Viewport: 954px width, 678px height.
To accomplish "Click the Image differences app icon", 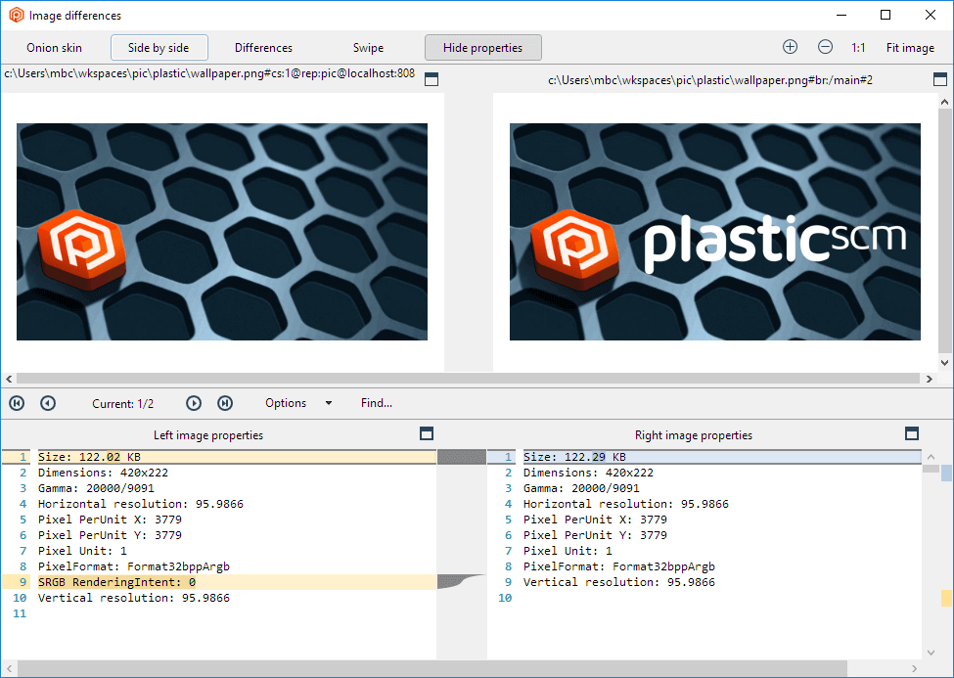I will [17, 16].
